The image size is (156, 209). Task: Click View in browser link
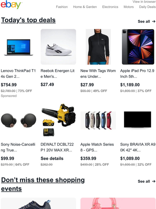tap(144, 2)
